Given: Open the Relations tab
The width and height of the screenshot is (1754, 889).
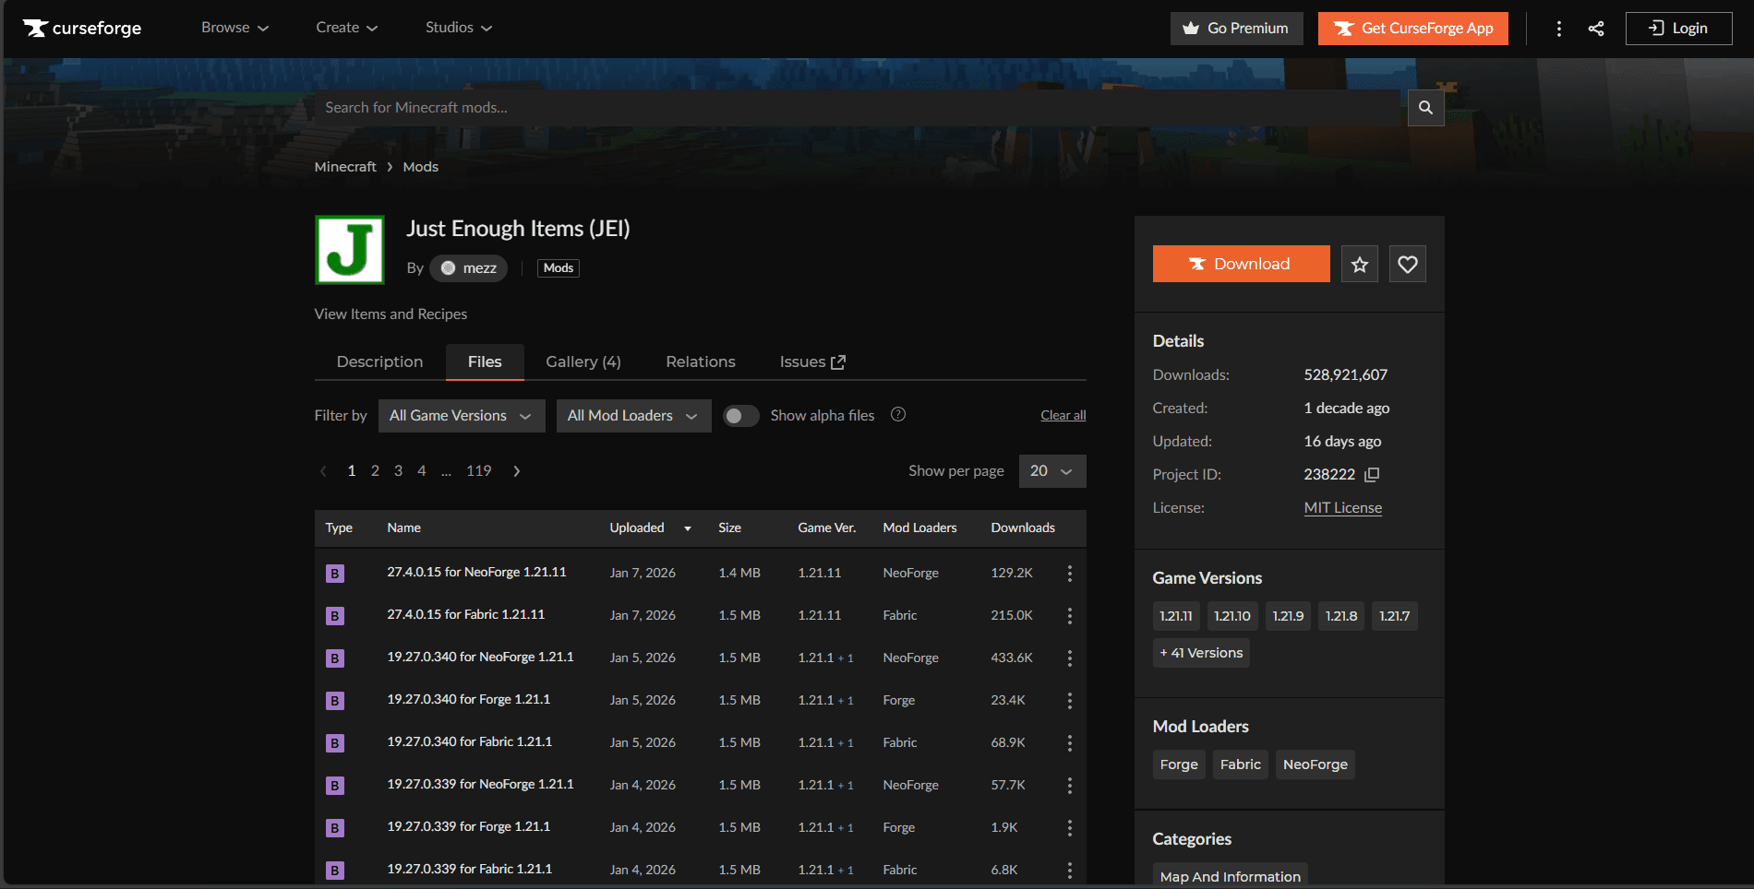Looking at the screenshot, I should 701,362.
